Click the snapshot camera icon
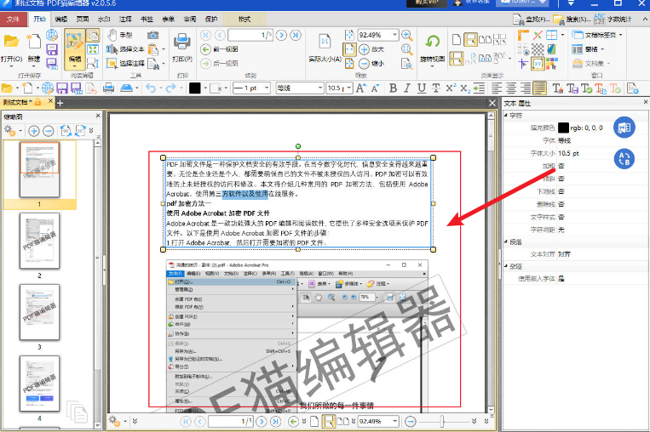The height and width of the screenshot is (432, 650). (152, 35)
